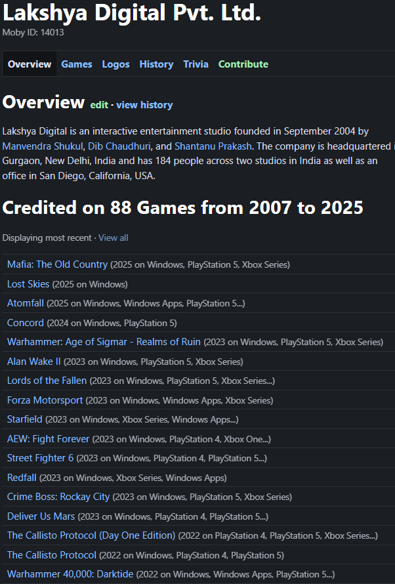395x584 pixels.
Task: Open The Callisto Protocol 2022 Windows entry
Action: click(52, 555)
